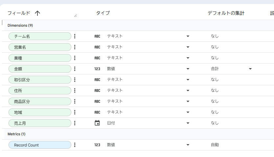Click the calendar date icon for 売上月
Image resolution: width=274 pixels, height=157 pixels.
[97, 123]
